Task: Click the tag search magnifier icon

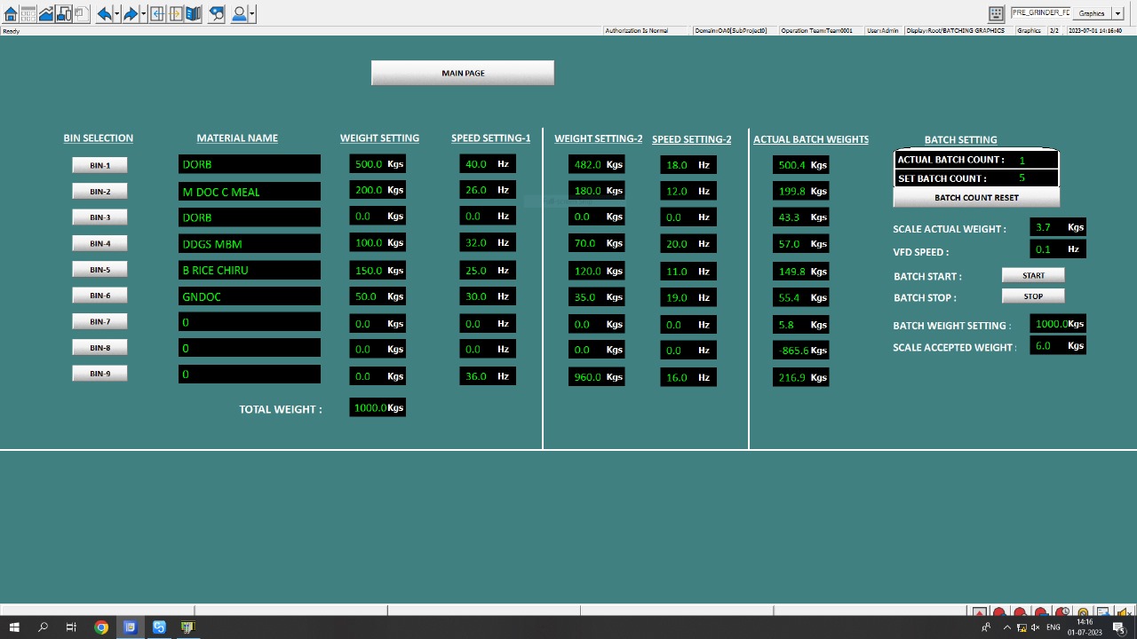Action: [216, 13]
